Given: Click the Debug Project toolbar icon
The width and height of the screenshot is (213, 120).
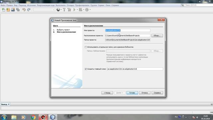Looking at the screenshot, I should [x=81, y=10].
